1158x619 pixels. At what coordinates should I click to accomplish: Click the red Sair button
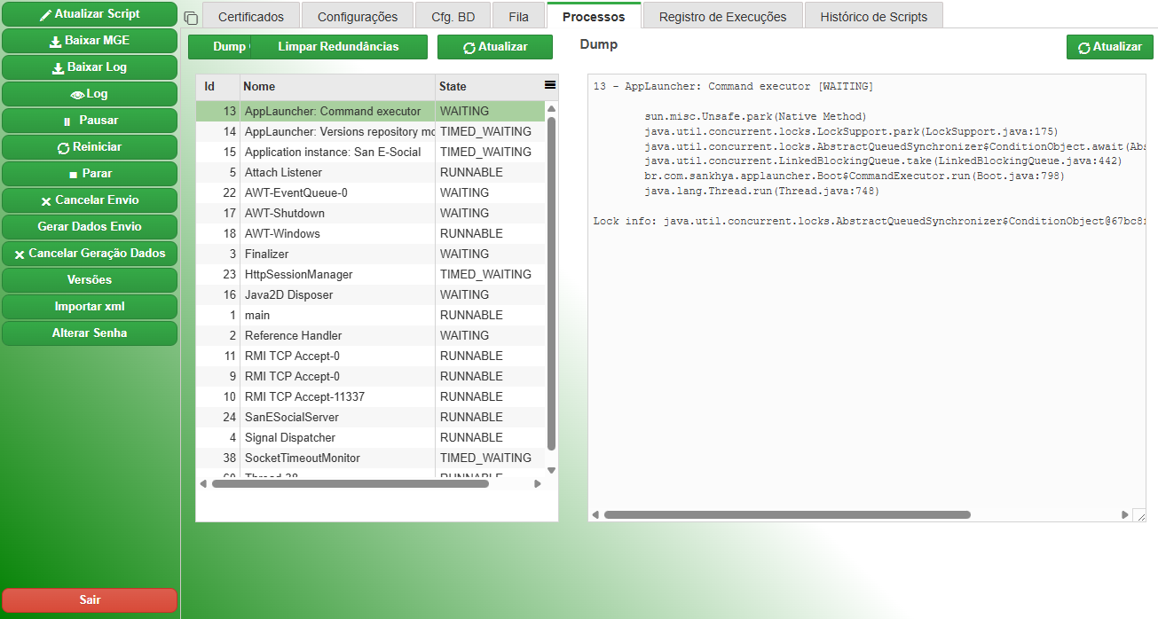click(x=90, y=600)
